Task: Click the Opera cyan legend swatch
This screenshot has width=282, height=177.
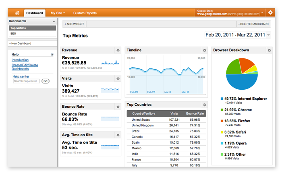Action: pos(222,143)
